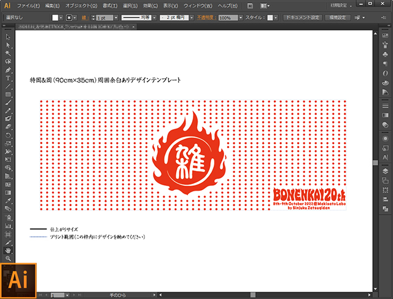The height and width of the screenshot is (299, 393).
Task: Select the Direct Selection tool
Action: pyautogui.click(x=8, y=45)
